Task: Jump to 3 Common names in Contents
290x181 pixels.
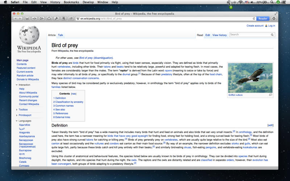Action: click(63, 106)
